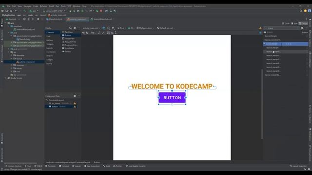
Task: Select ConstraintLayout in Component Tree
Action: click(55, 100)
